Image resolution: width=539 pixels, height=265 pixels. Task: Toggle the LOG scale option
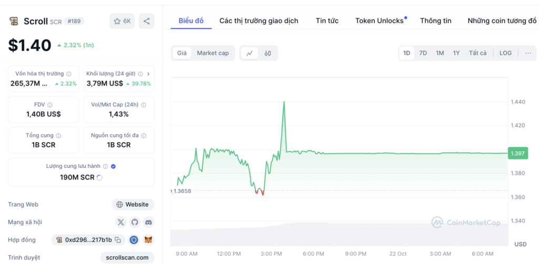click(x=505, y=53)
